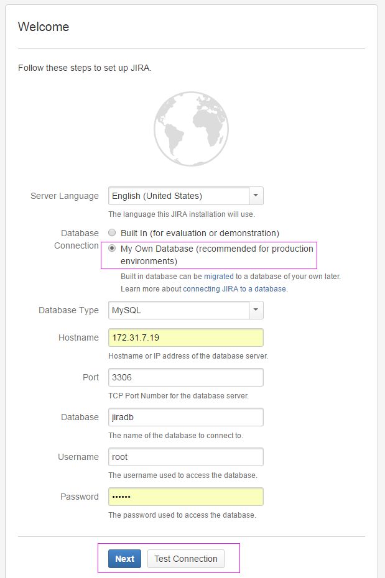Select My Own Database radio option
Screen dimensions: 385x578
[112, 248]
